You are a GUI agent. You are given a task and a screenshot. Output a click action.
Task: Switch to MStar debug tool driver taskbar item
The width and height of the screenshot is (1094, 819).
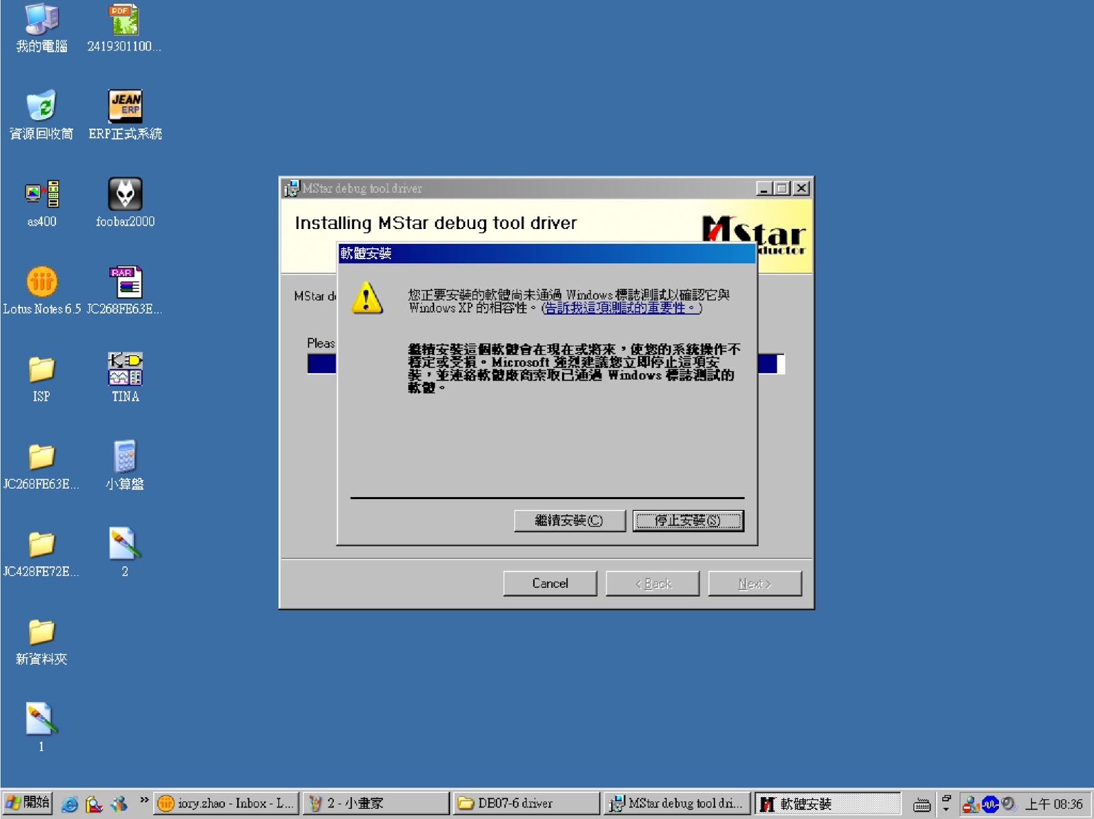coord(676,803)
